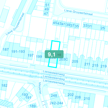The image size is (108, 108).
Task: Select house number 202
Action: (x=71, y=95)
